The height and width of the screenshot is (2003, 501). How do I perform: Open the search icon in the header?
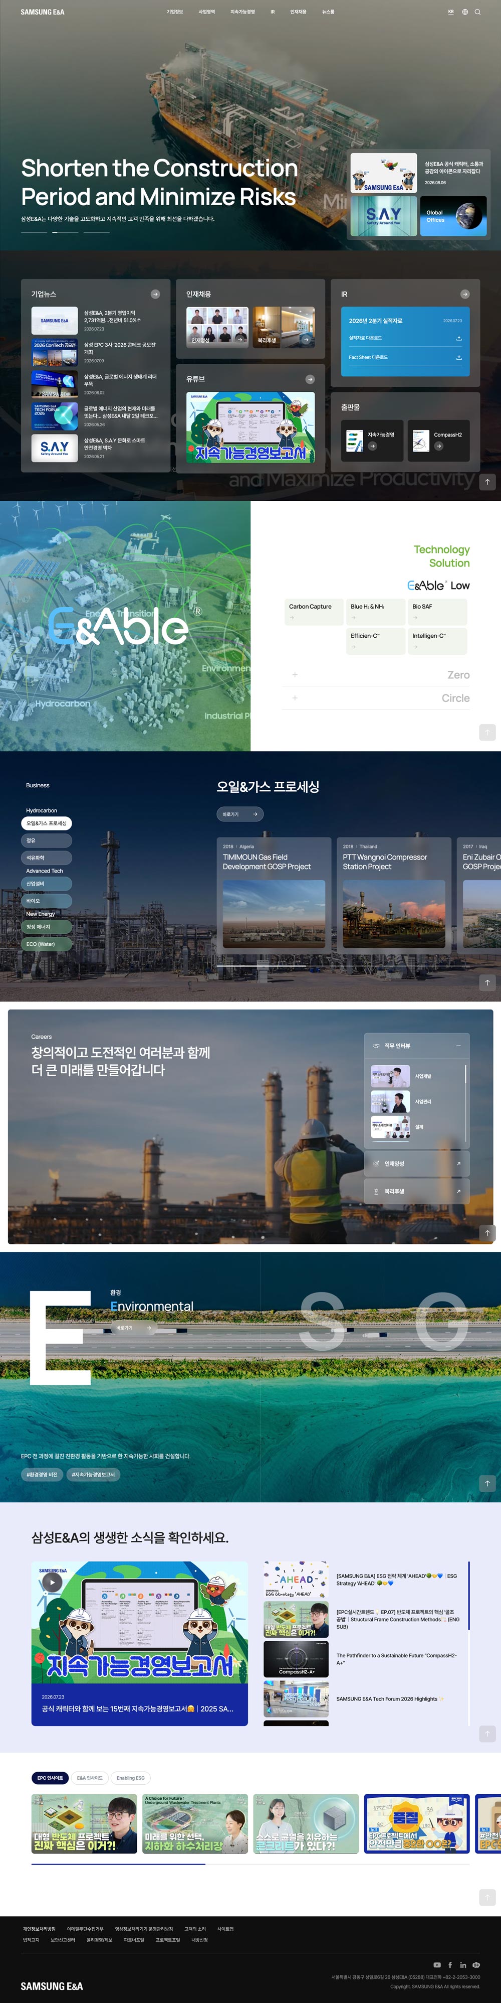click(477, 13)
